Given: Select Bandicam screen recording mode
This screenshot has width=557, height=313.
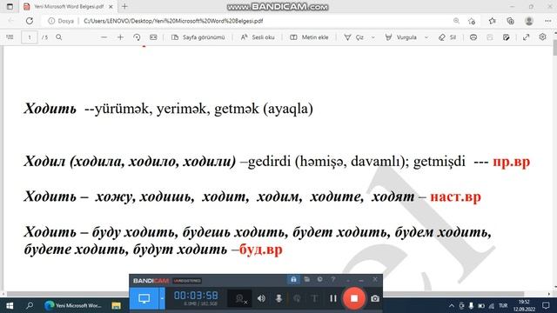Looking at the screenshot, I should (x=144, y=298).
